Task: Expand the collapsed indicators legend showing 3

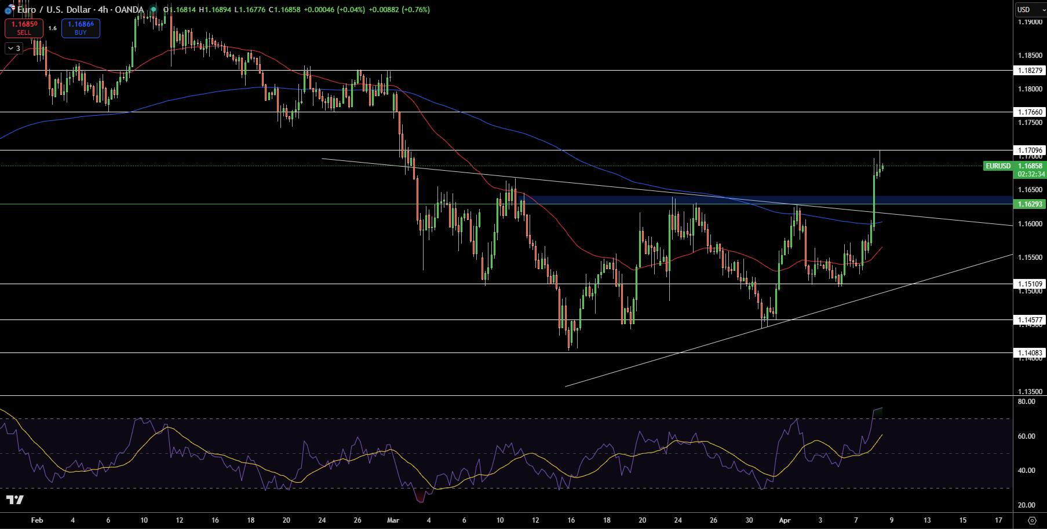Action: click(14, 49)
